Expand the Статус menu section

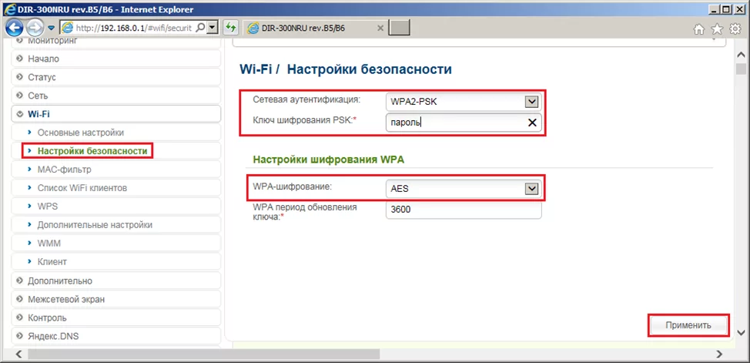click(x=116, y=77)
